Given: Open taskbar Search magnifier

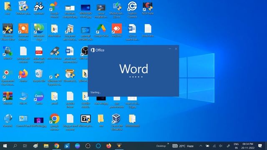Looking at the screenshot, I should [15, 146].
